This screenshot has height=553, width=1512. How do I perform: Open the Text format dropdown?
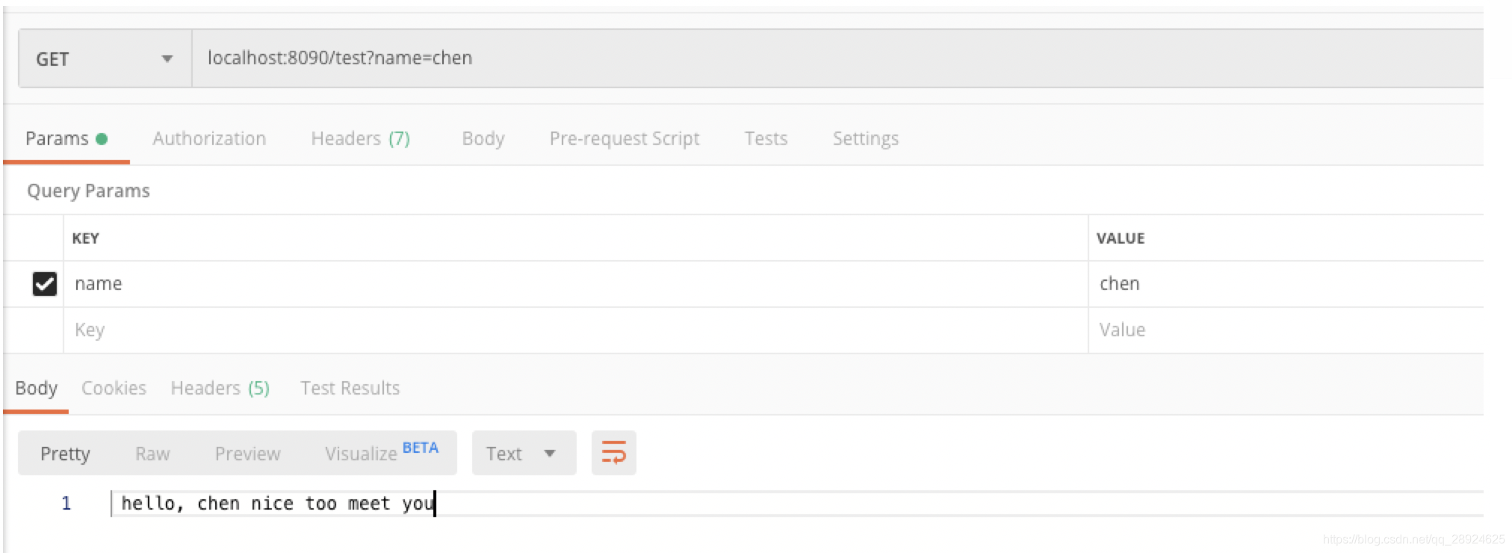pyautogui.click(x=524, y=453)
